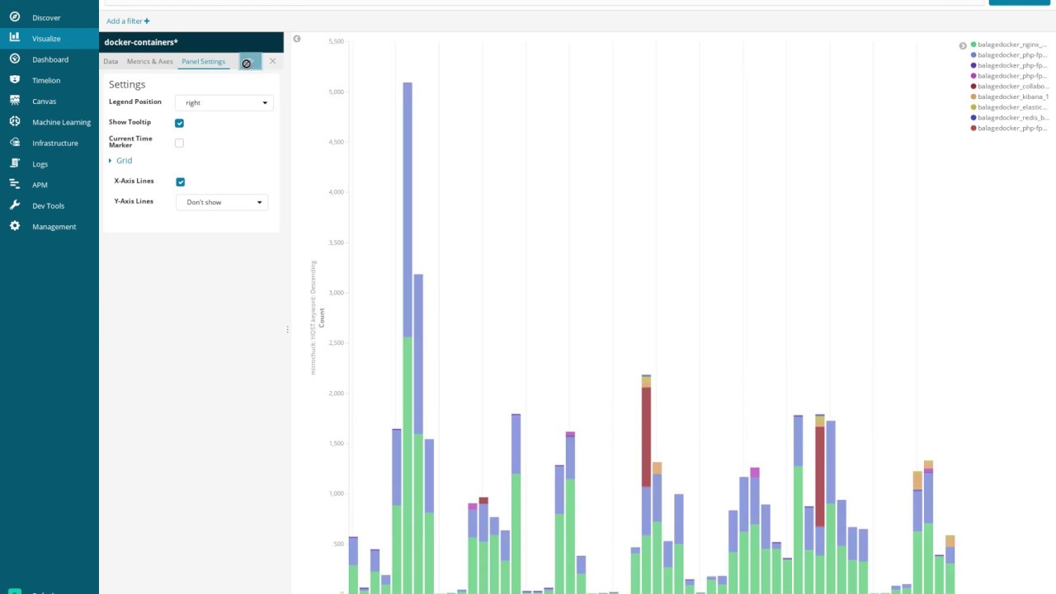Click the Machine Learning icon

coord(15,121)
